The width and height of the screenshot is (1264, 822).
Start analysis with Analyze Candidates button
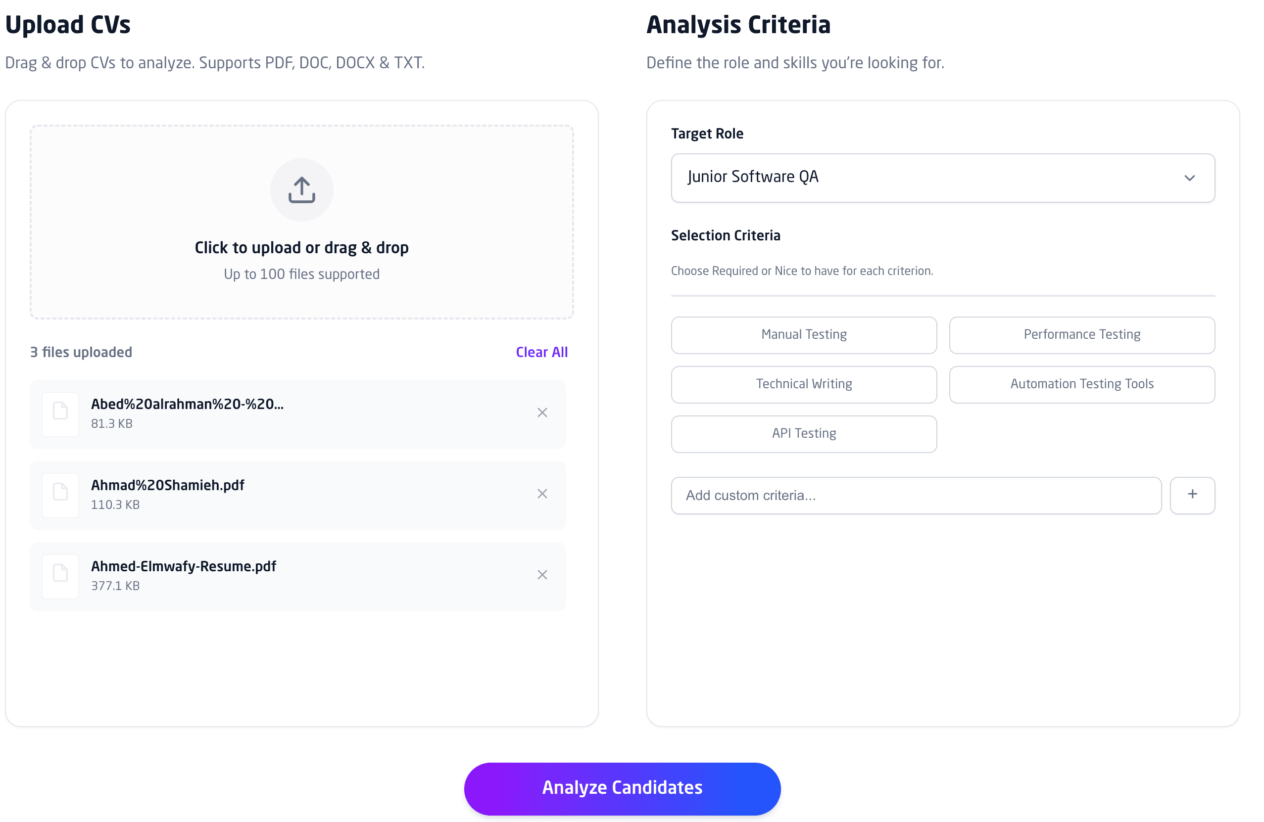pyautogui.click(x=622, y=788)
